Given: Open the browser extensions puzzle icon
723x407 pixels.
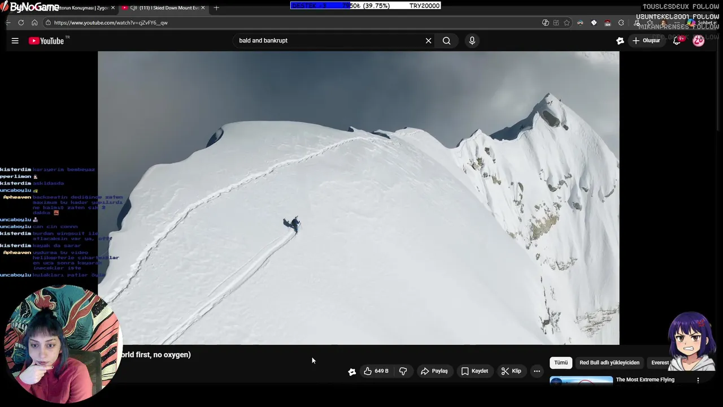Looking at the screenshot, I should (621, 23).
